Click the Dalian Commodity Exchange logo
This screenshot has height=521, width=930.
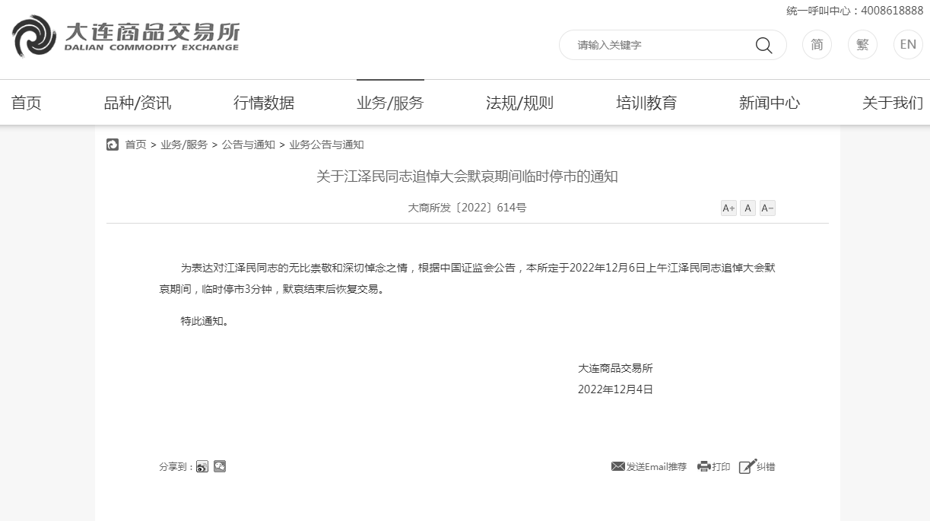(x=126, y=37)
